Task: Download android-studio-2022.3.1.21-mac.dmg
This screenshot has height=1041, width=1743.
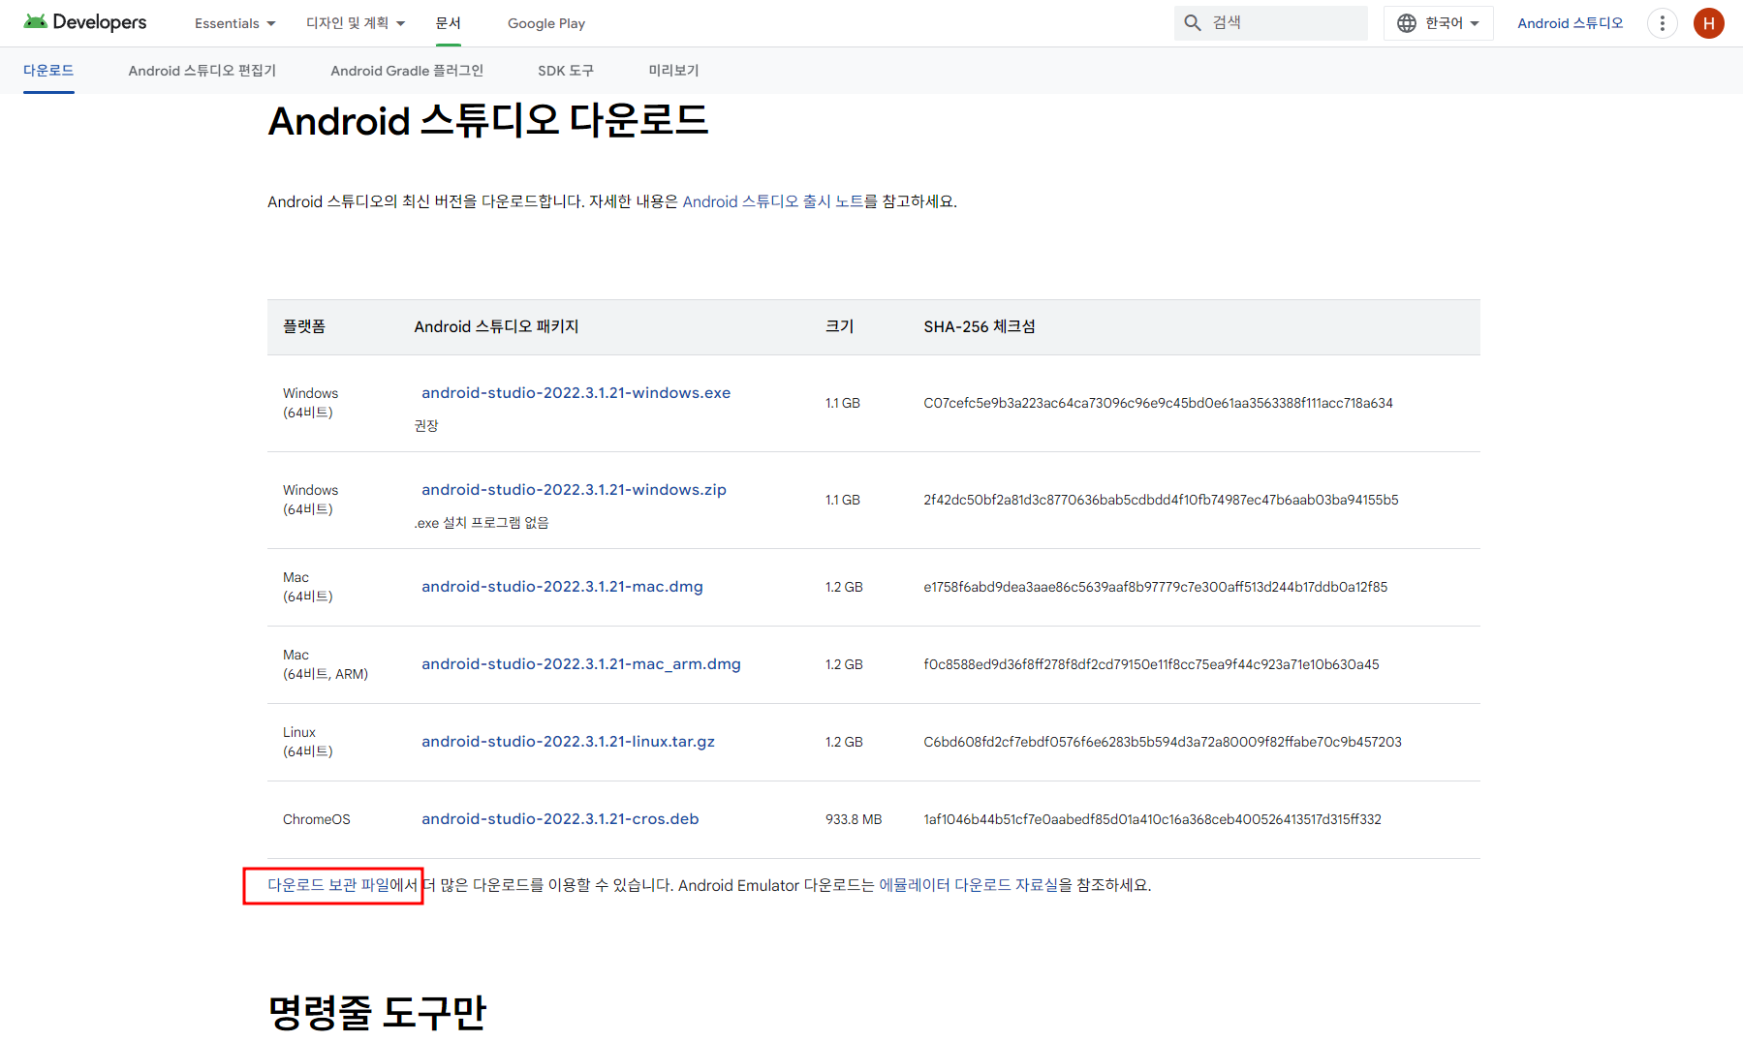Action: (x=562, y=587)
